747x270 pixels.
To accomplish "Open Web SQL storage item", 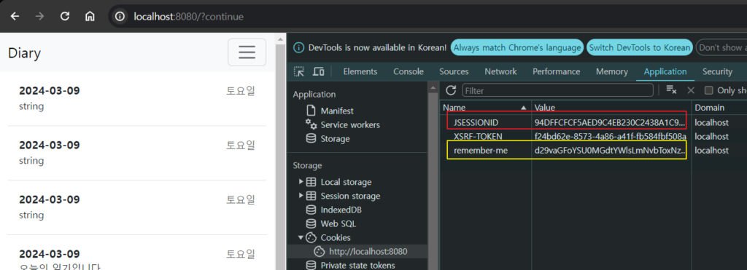I will pos(338,223).
